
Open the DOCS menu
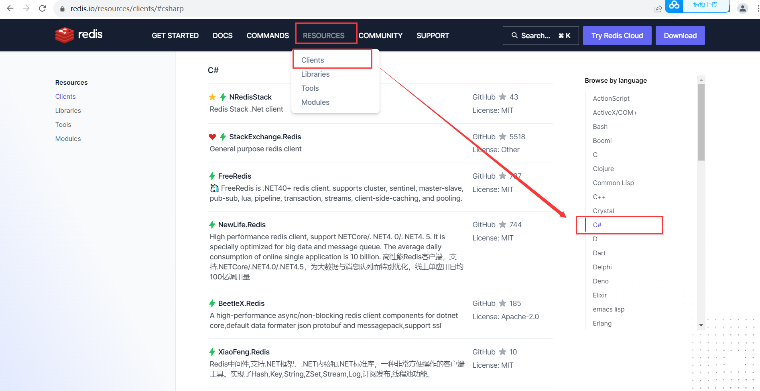click(x=223, y=36)
